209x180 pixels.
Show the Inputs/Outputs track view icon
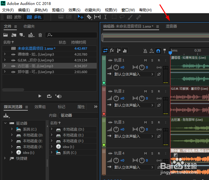[x=105, y=51]
